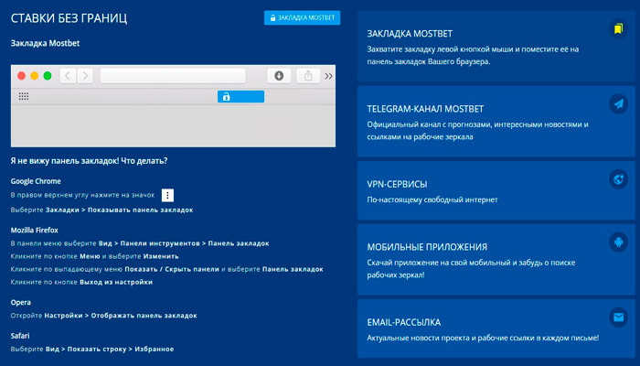
Task: Click the download arrow icon in the browser toolbar
Action: tap(279, 76)
